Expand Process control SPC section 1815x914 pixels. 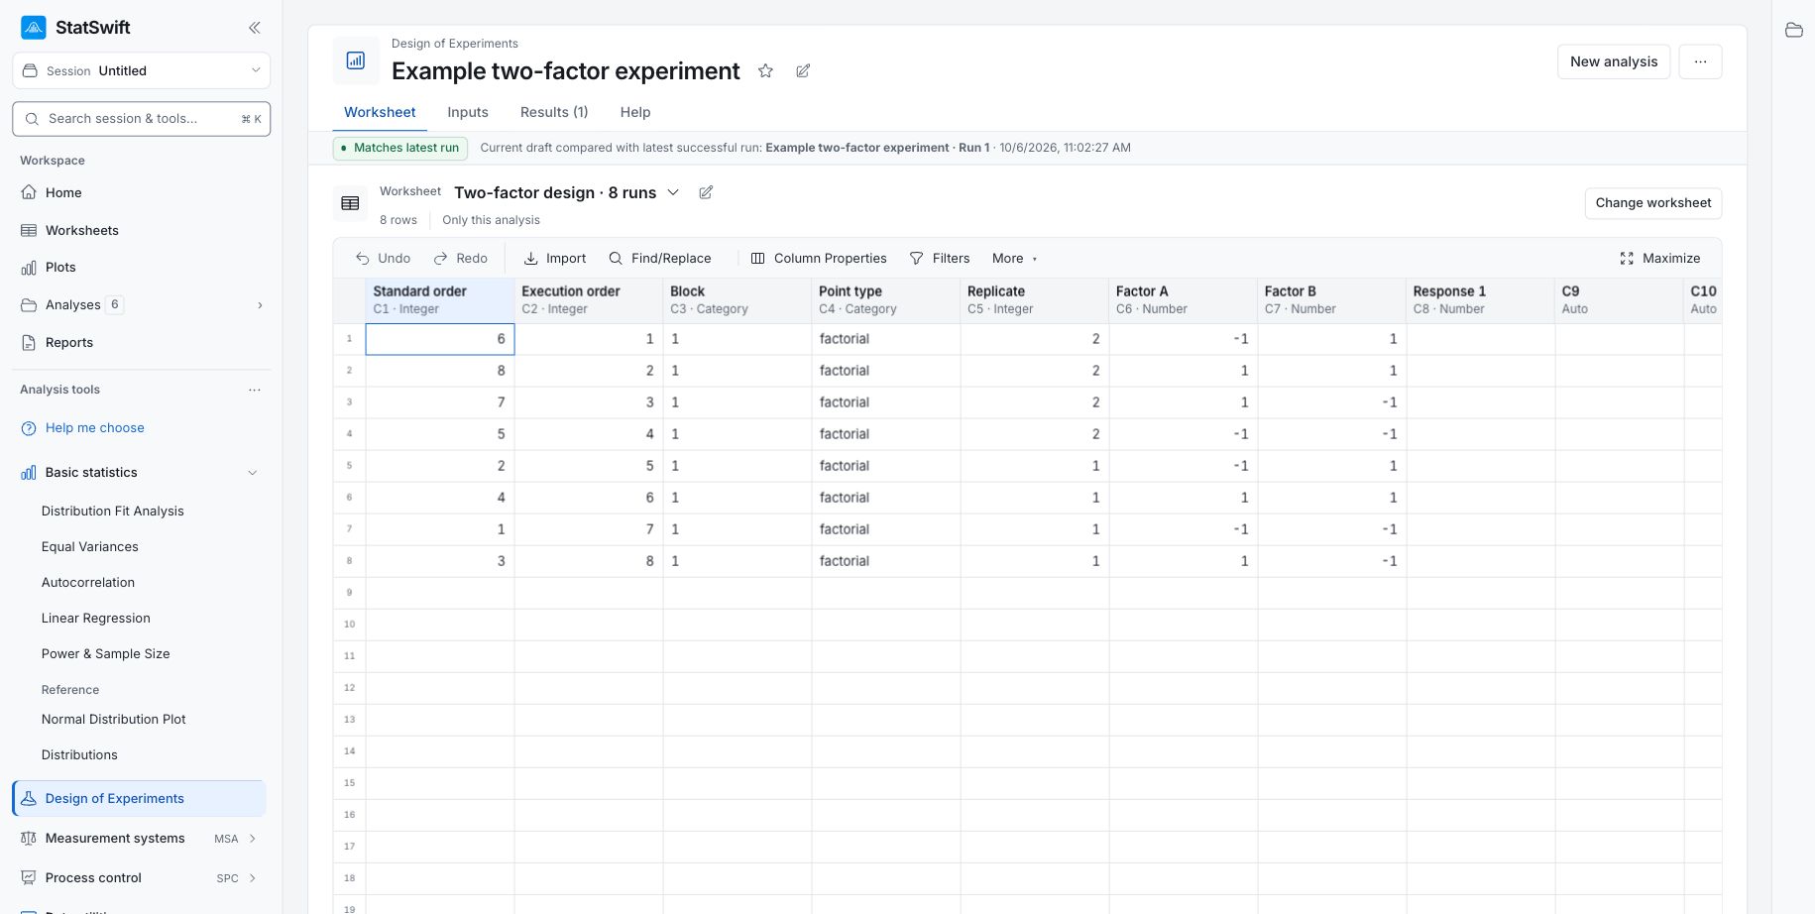point(253,878)
